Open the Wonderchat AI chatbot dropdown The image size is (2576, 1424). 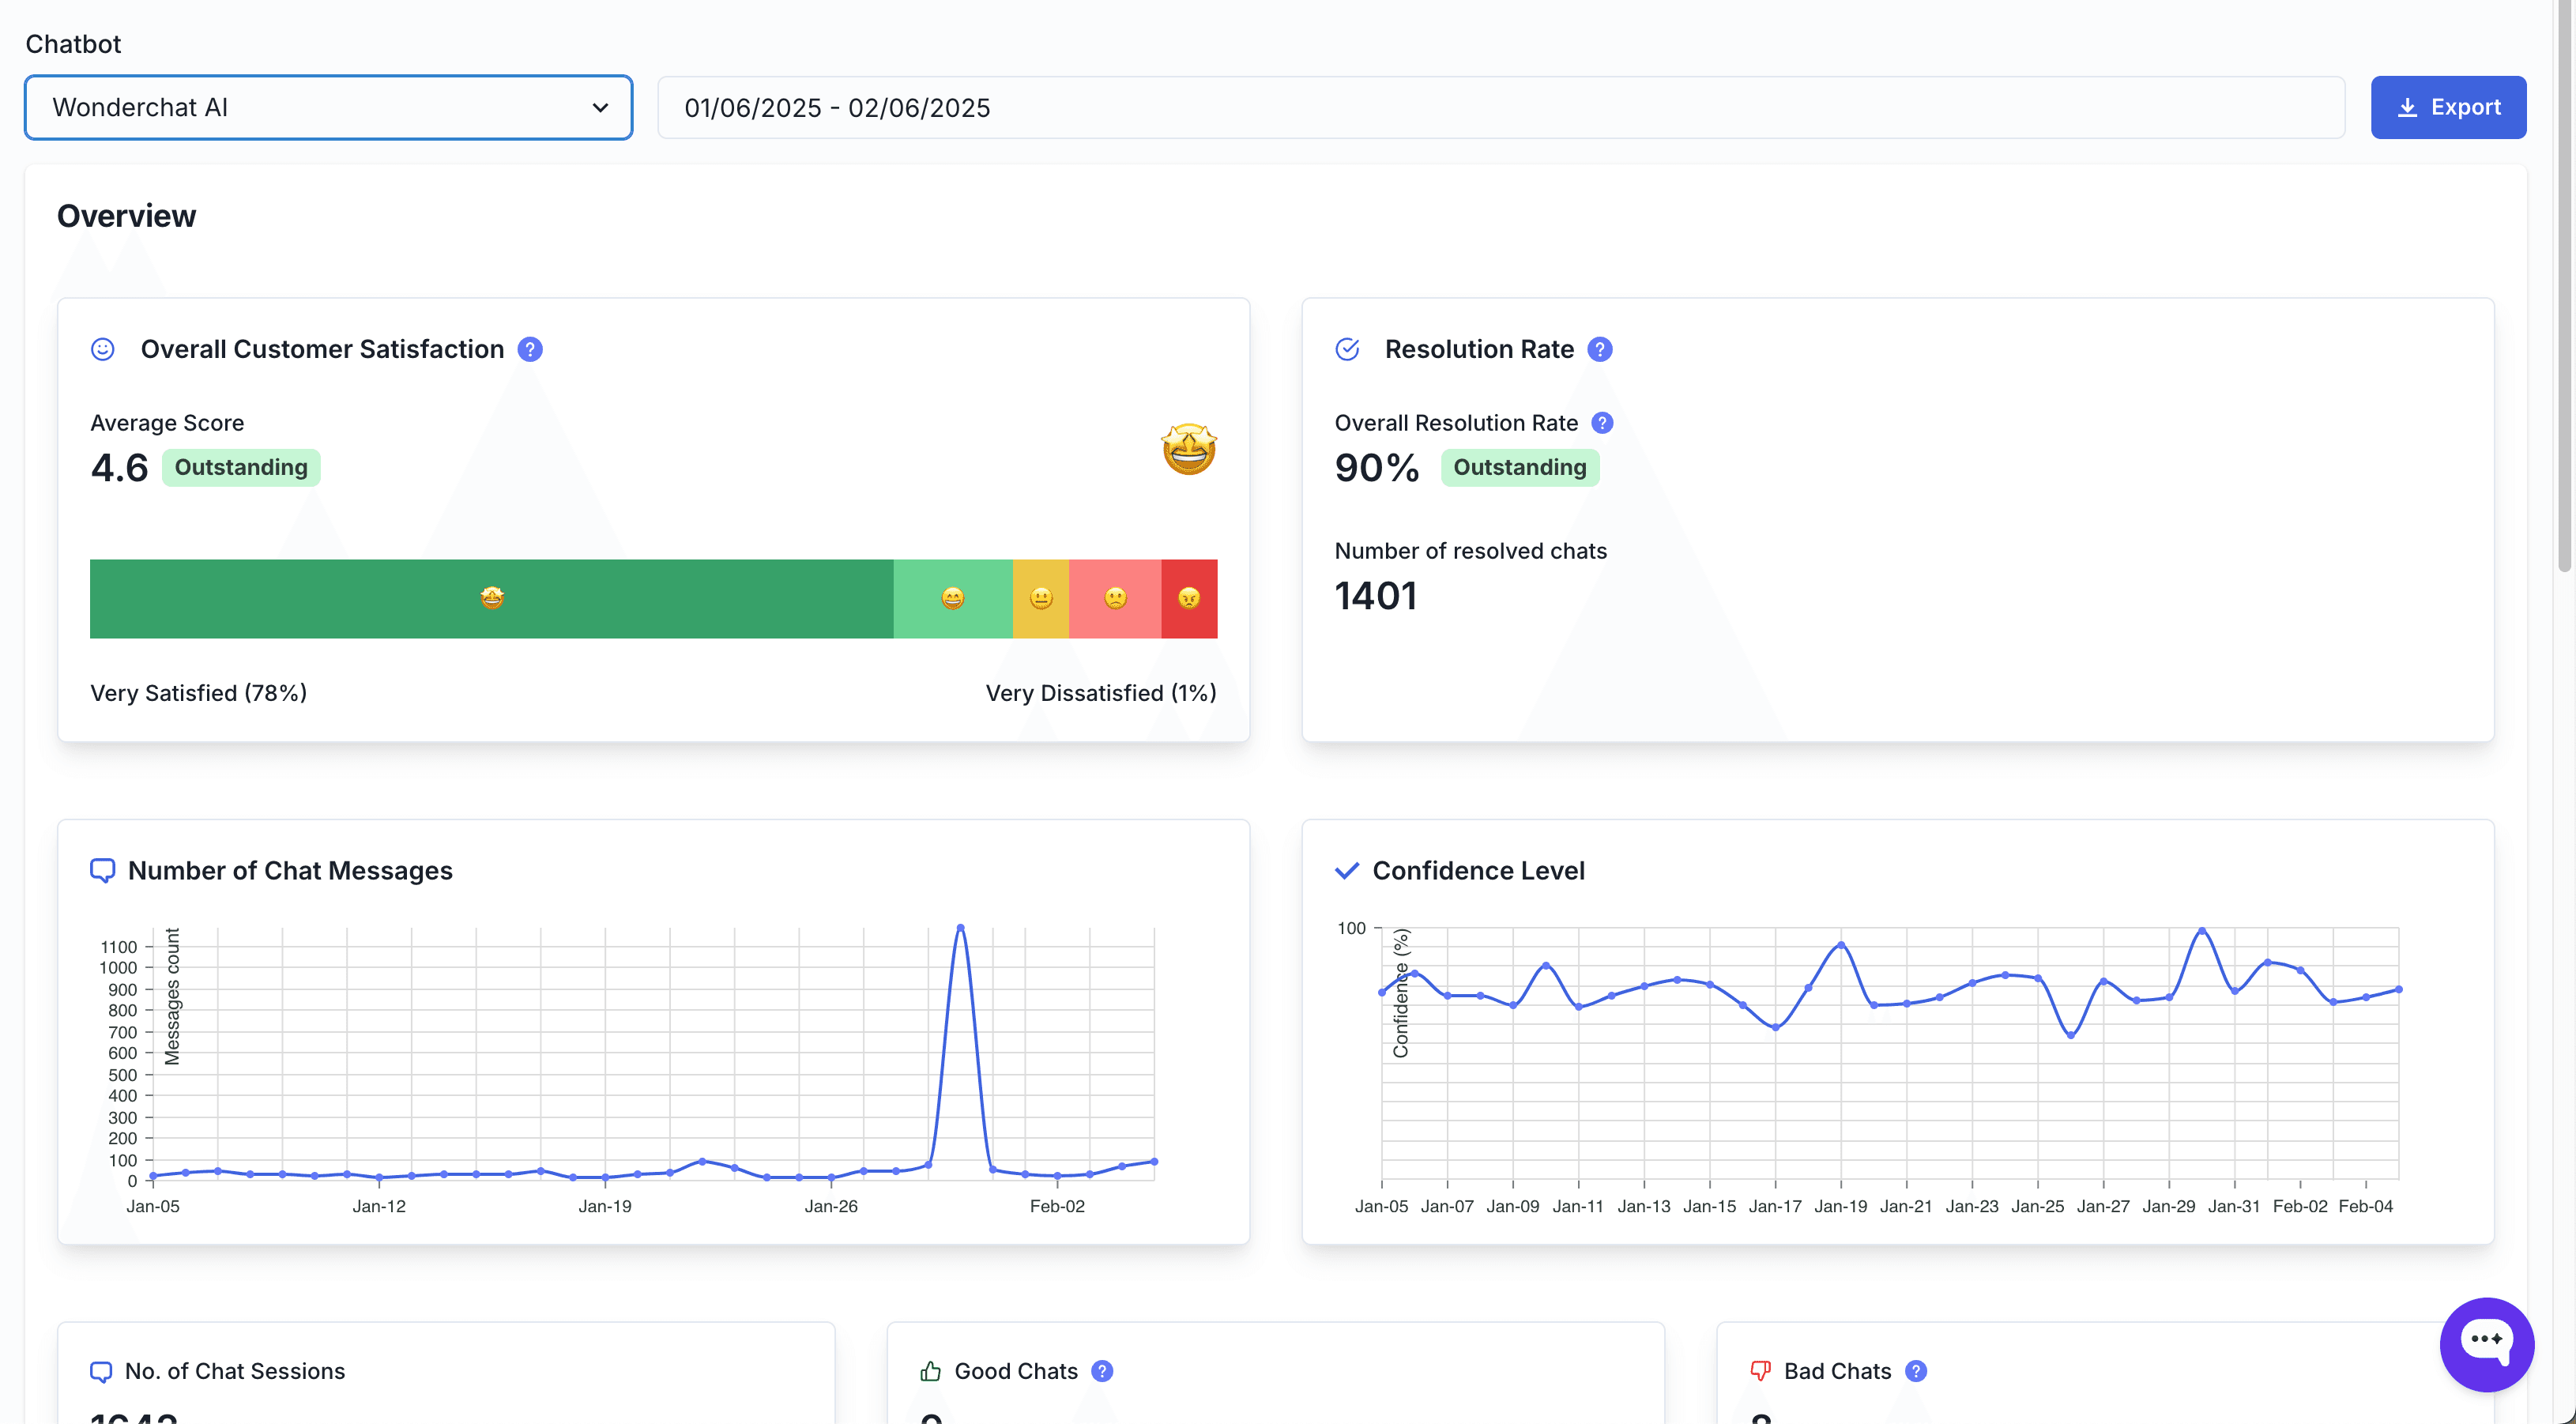pos(328,107)
